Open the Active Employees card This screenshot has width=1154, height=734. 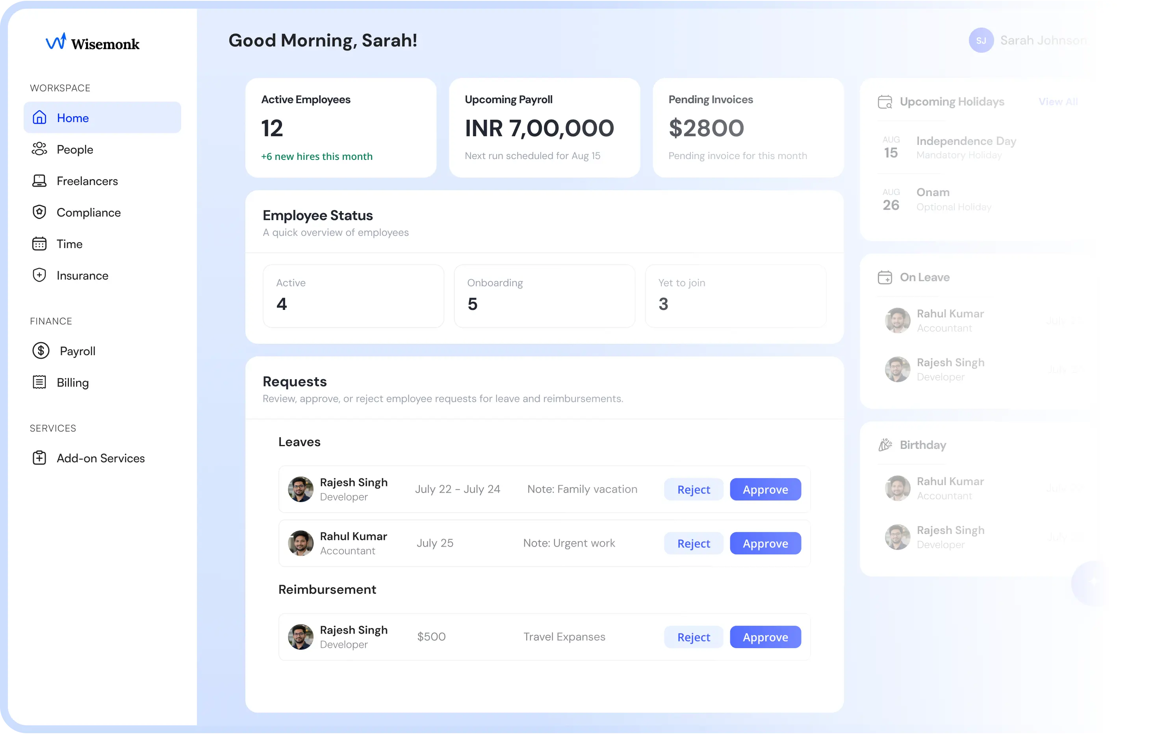point(340,128)
